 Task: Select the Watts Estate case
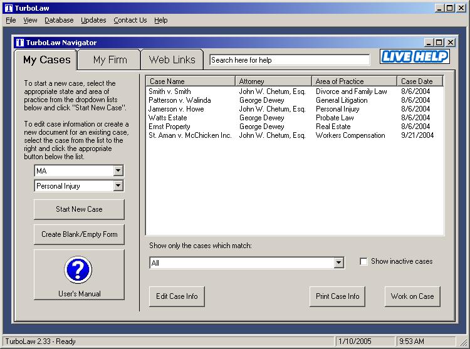tap(167, 118)
